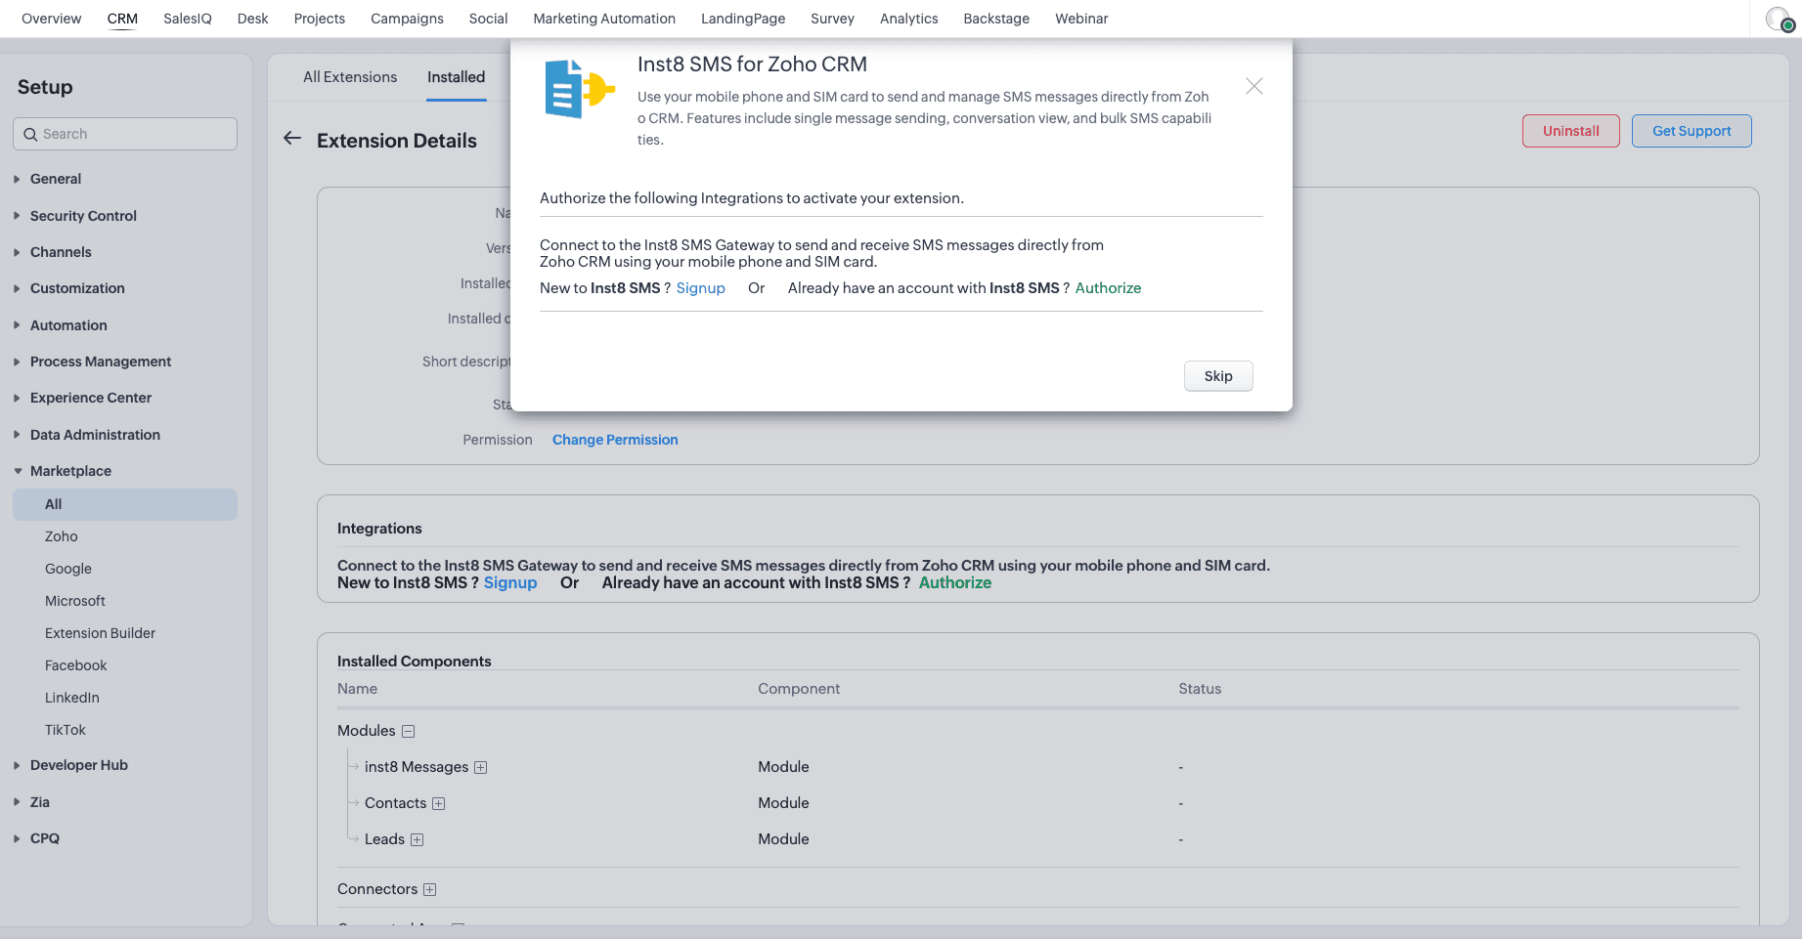This screenshot has height=939, width=1802.
Task: Select All under Marketplace
Action: 125,504
